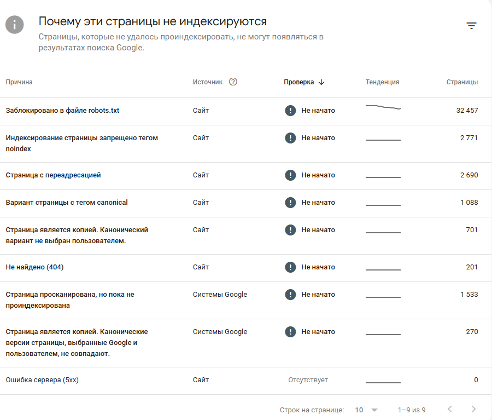The height and width of the screenshot is (420, 492).
Task: Click the Причина column header
Action: 19,82
